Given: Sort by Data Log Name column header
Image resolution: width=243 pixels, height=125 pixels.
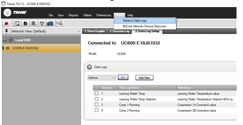Looking at the screenshot, I should 148,88.
